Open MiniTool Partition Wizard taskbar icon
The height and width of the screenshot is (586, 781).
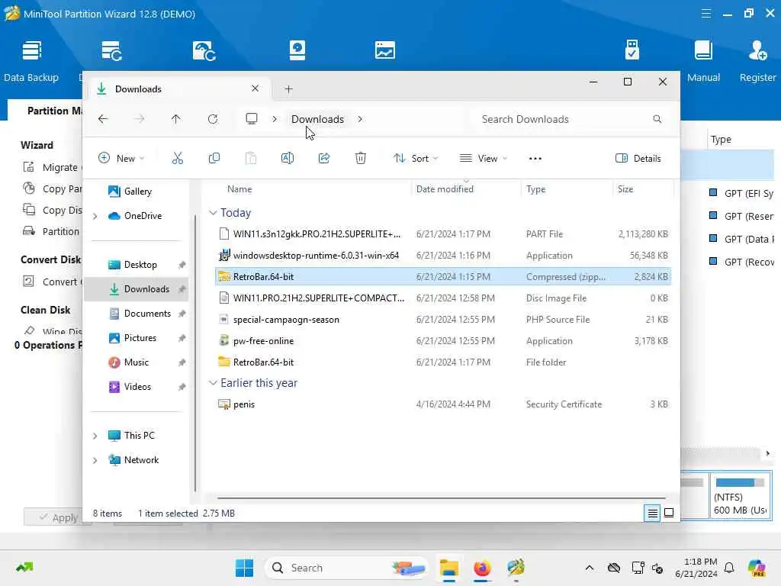tap(516, 568)
